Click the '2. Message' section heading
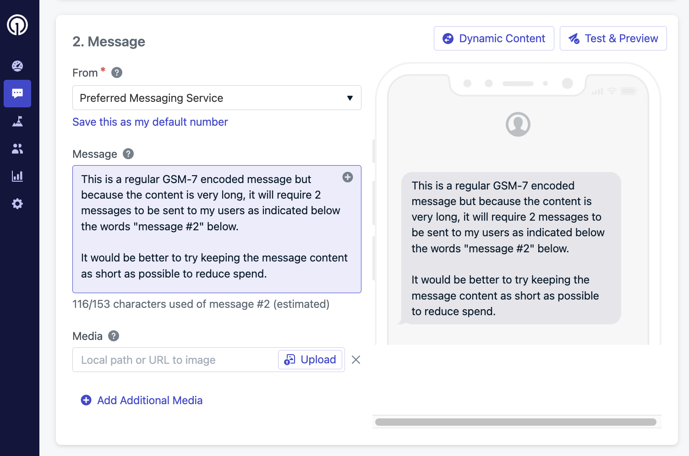 coord(109,42)
